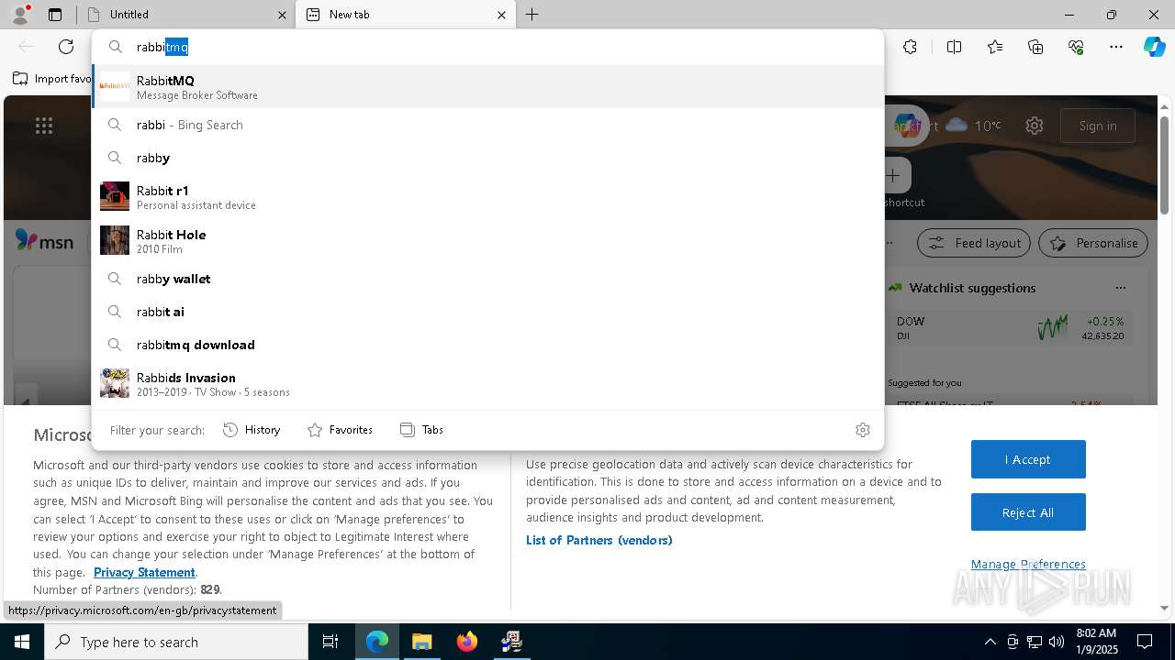Toggle split screen icon
Screen dimensions: 1175x660
(954, 47)
